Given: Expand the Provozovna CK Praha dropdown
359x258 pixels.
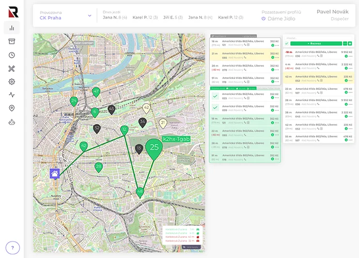Looking at the screenshot, I should (x=89, y=15).
